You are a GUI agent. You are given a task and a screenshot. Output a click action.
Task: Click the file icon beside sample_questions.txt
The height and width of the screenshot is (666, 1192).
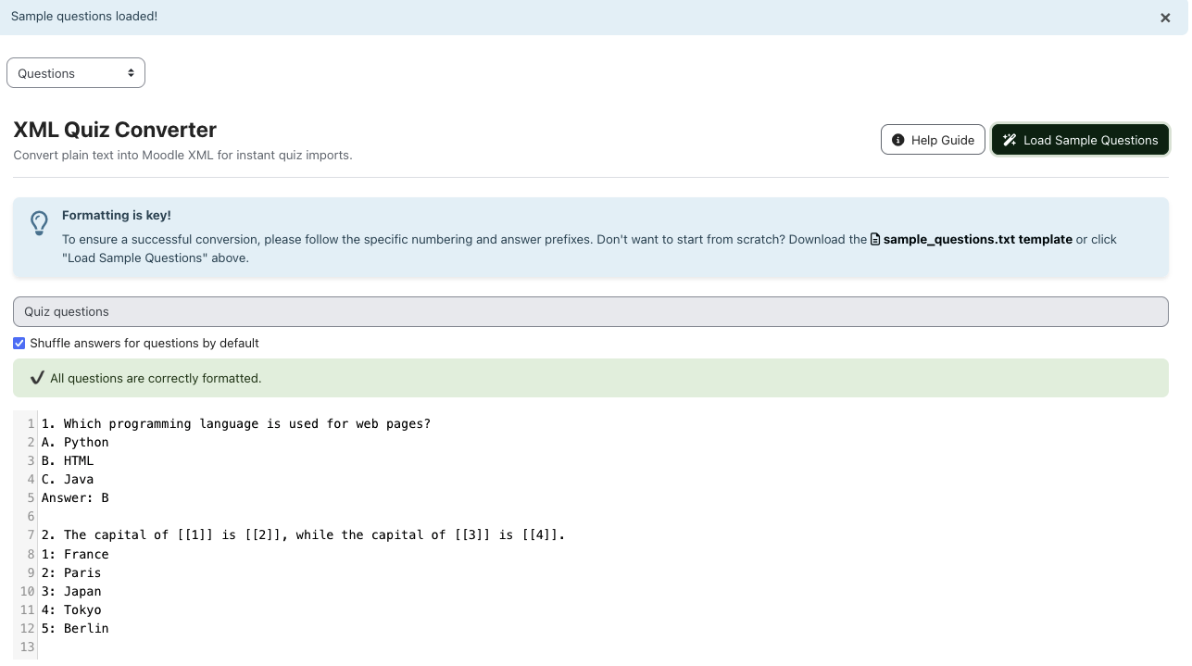point(875,239)
